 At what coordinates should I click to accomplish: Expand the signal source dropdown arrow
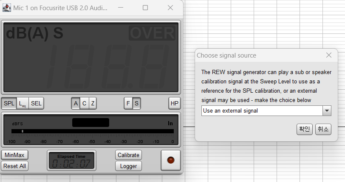tap(327, 111)
